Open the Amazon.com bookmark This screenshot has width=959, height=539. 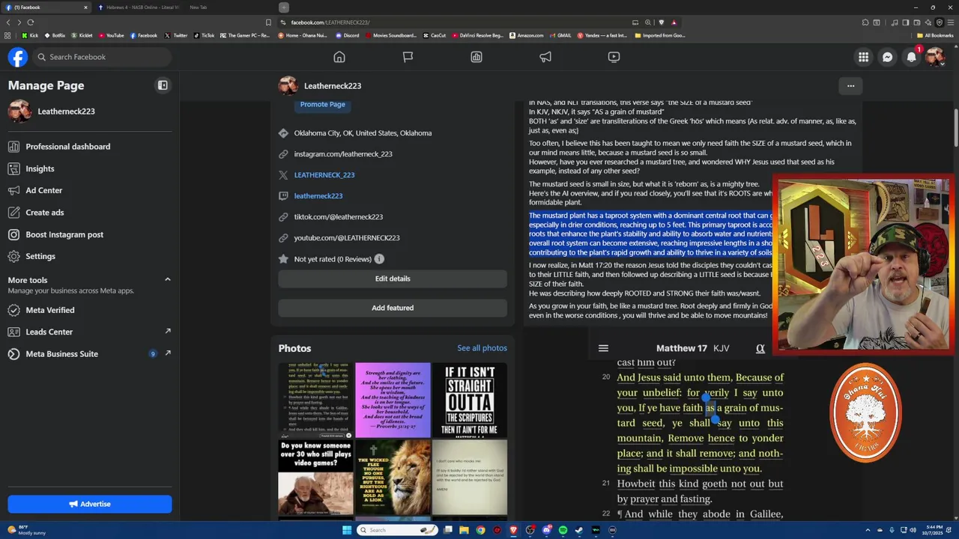526,35
